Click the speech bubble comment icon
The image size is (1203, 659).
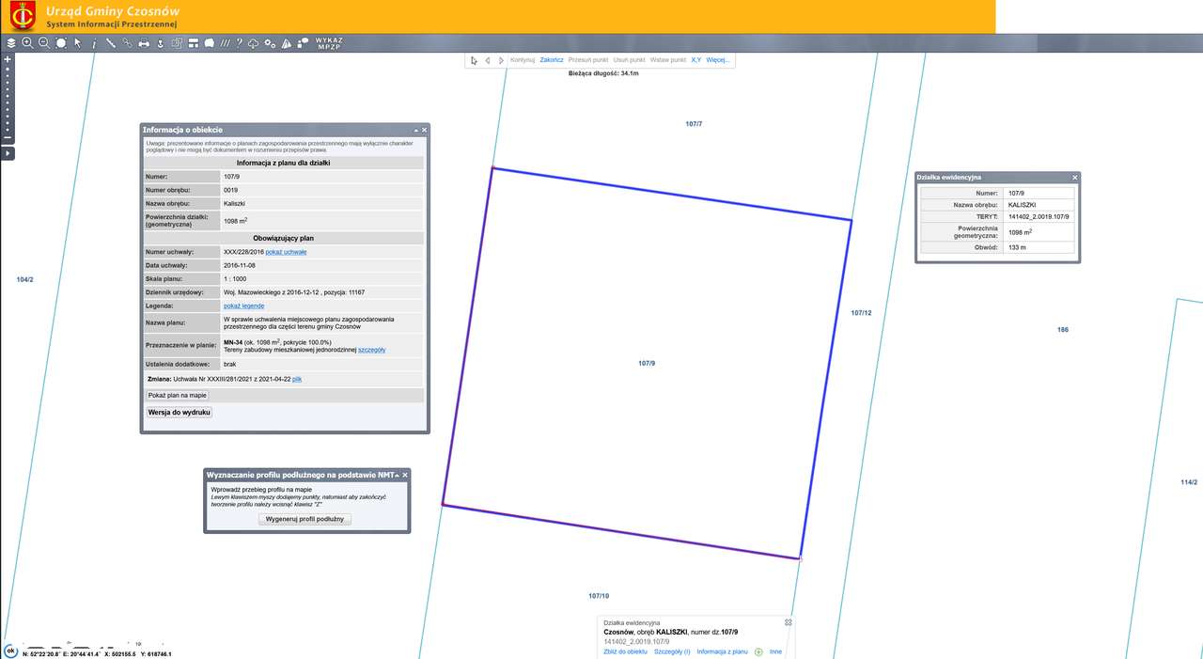(210, 43)
